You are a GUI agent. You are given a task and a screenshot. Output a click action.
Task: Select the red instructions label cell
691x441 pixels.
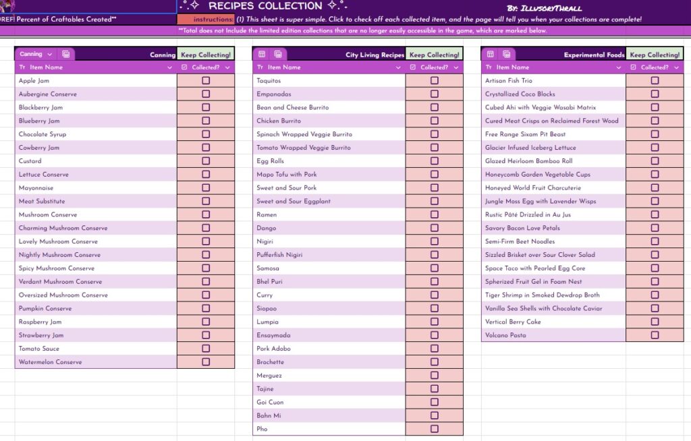206,20
